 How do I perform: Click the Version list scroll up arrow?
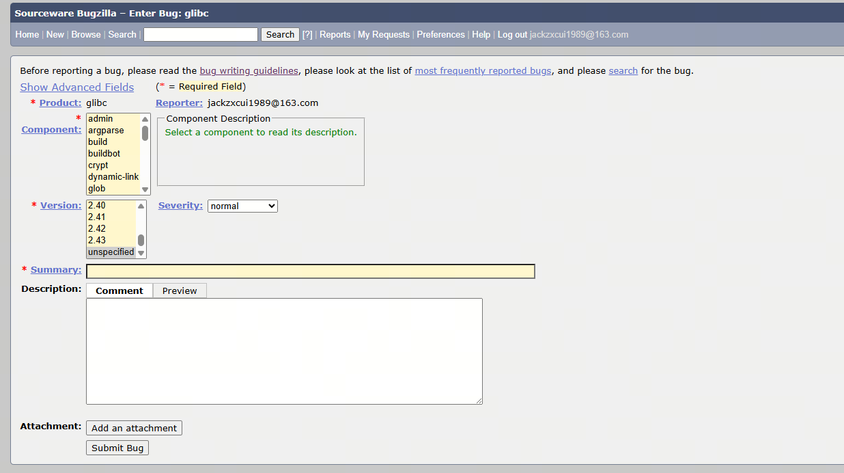click(x=141, y=206)
